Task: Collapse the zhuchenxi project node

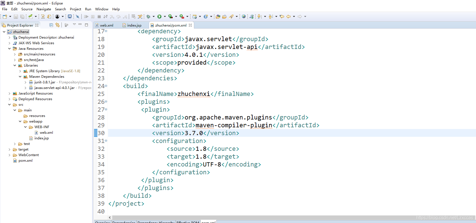Action: (x=4, y=32)
